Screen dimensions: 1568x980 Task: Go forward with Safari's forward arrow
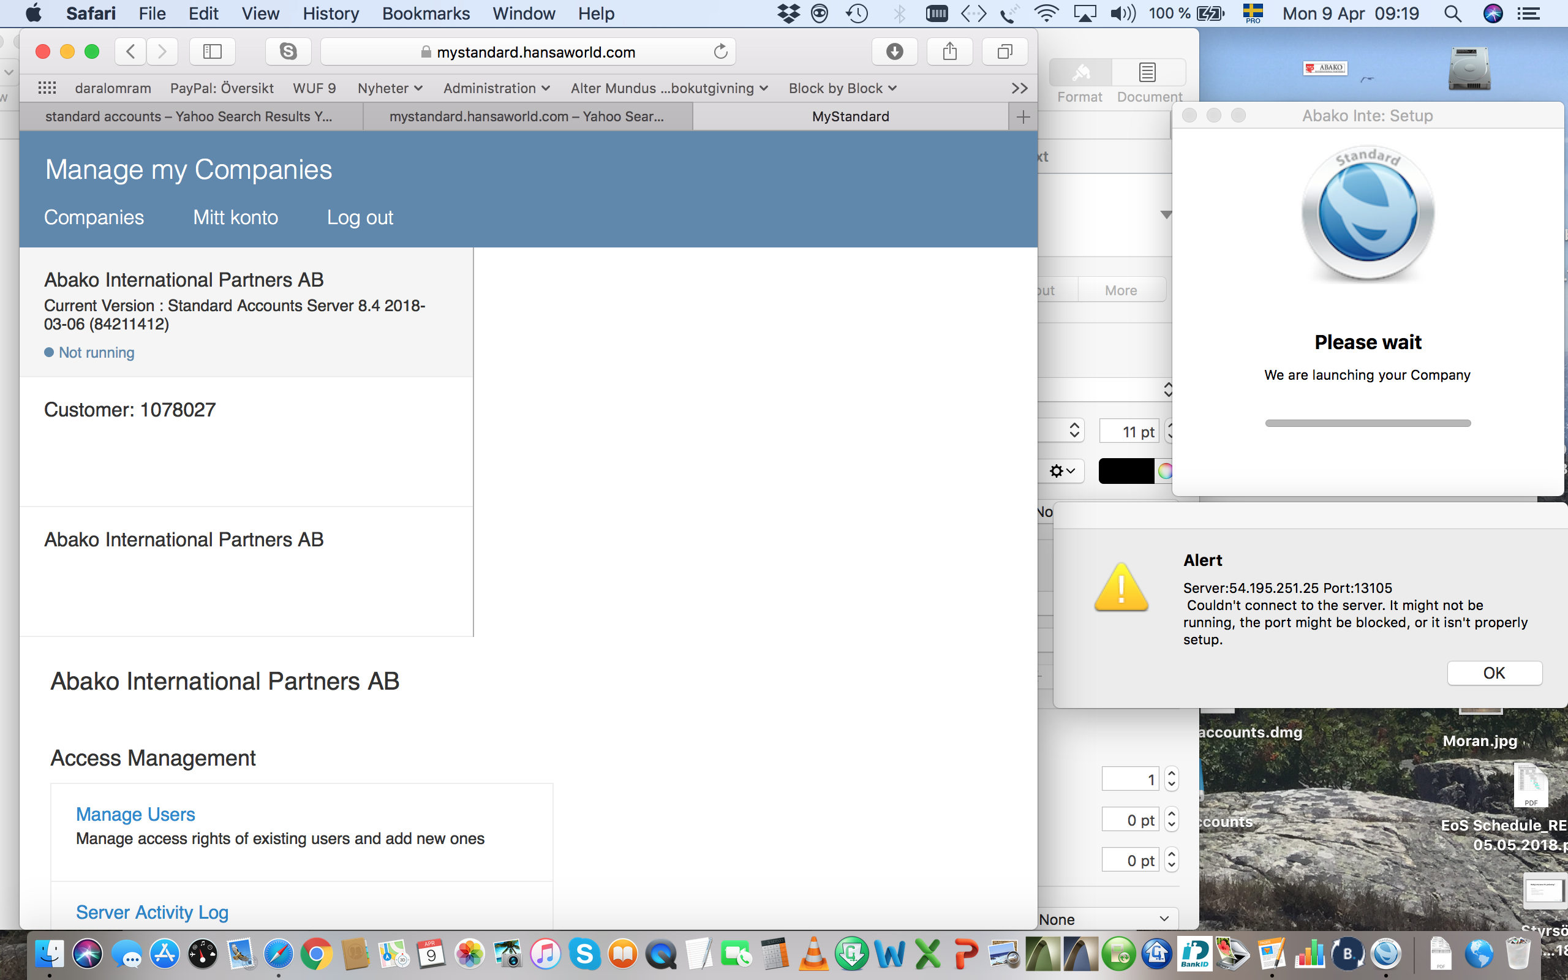pyautogui.click(x=162, y=52)
